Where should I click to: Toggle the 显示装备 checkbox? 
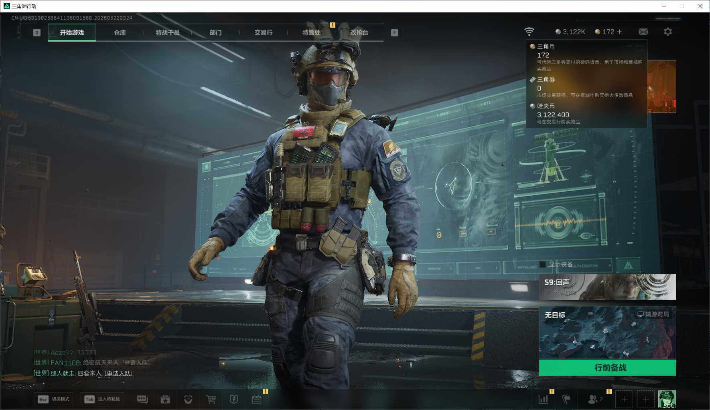click(543, 264)
